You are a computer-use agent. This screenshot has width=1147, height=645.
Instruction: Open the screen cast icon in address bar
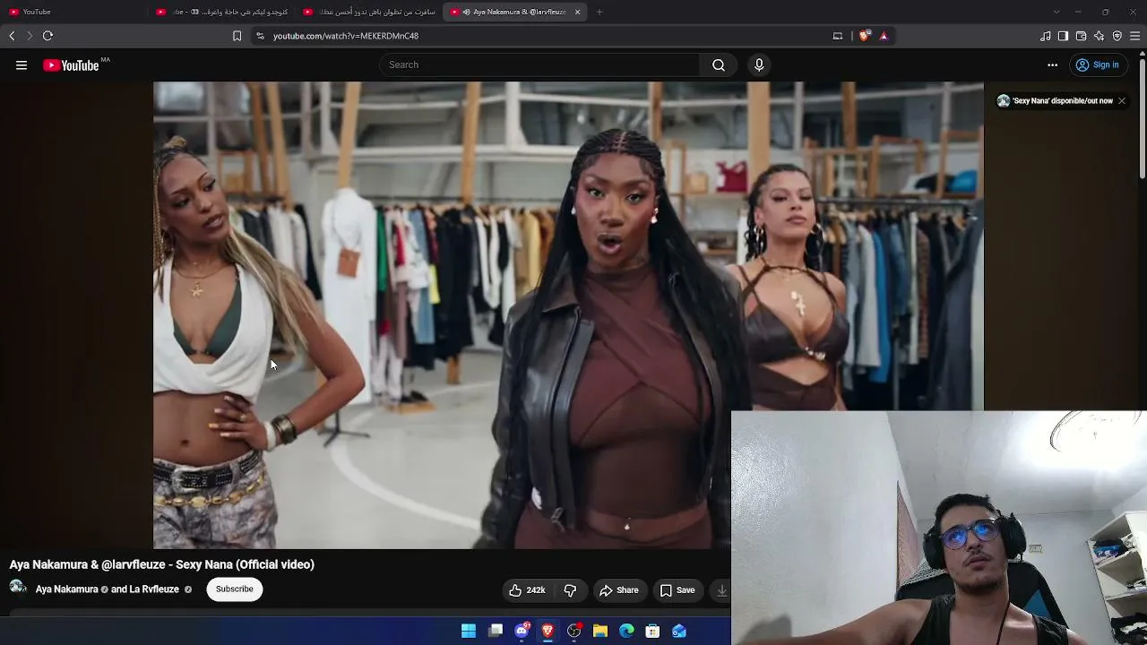838,36
